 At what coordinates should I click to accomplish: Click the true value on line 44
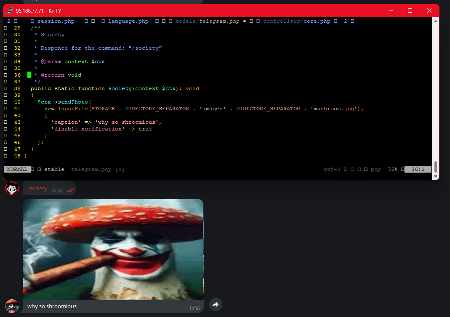[145, 129]
